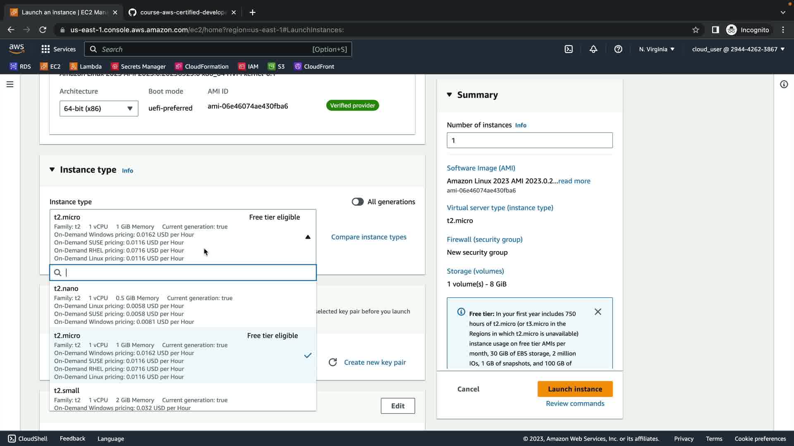Click the help question mark icon
Screen dimensions: 794x446
click(618, 49)
